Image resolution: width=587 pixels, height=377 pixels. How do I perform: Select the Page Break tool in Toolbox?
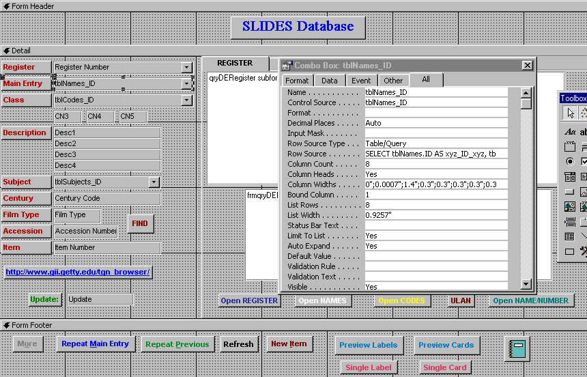tap(570, 221)
